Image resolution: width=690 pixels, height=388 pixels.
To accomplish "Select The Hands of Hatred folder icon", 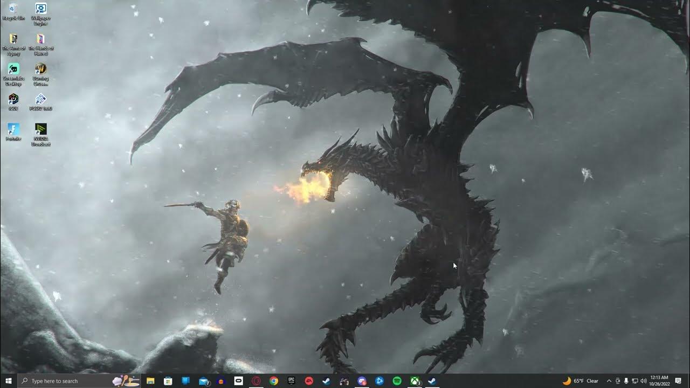I will 40,44.
